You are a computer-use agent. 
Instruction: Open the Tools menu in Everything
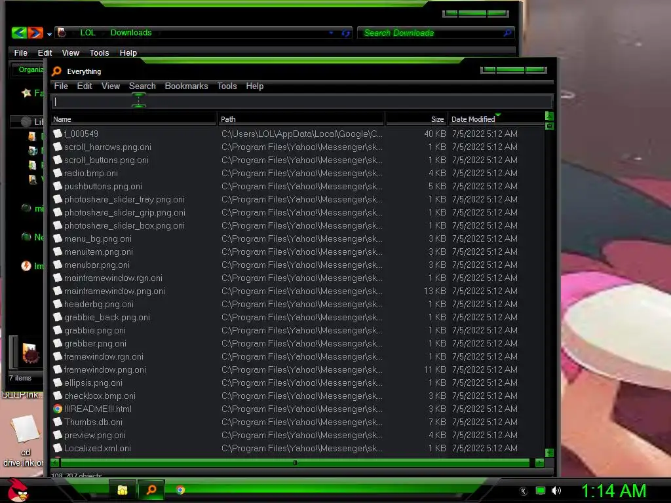point(227,86)
